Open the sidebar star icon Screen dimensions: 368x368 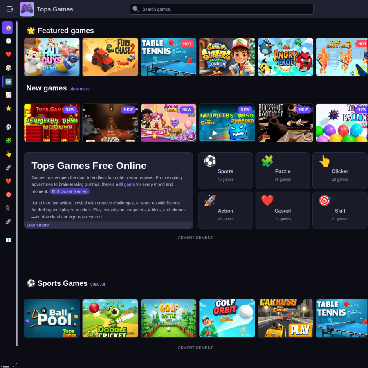pos(9,108)
